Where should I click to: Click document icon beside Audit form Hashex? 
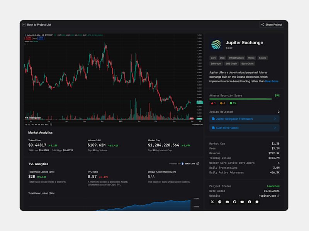pos(213,128)
